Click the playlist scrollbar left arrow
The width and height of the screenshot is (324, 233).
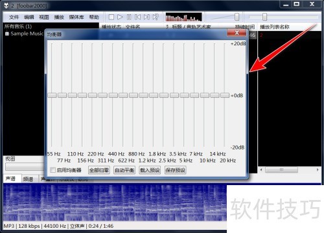[261, 170]
